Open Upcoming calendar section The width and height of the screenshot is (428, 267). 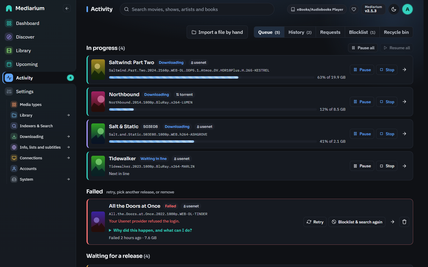pyautogui.click(x=38, y=64)
